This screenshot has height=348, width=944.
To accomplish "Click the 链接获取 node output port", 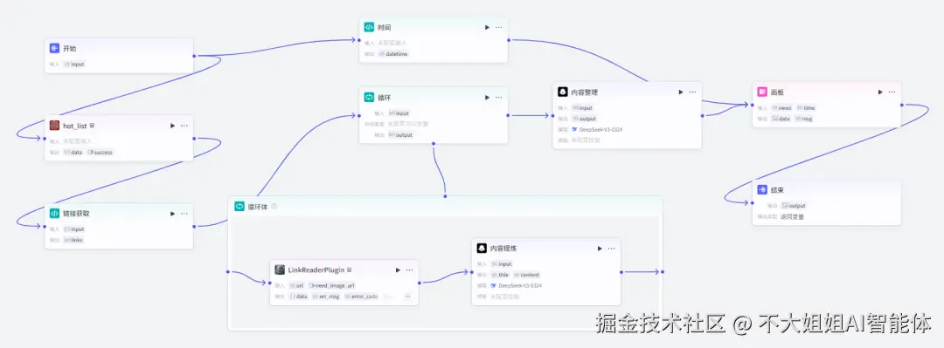I will (194, 227).
